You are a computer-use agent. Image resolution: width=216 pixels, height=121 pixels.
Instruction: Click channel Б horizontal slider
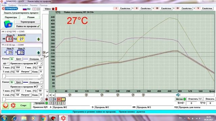click(x=21, y=99)
